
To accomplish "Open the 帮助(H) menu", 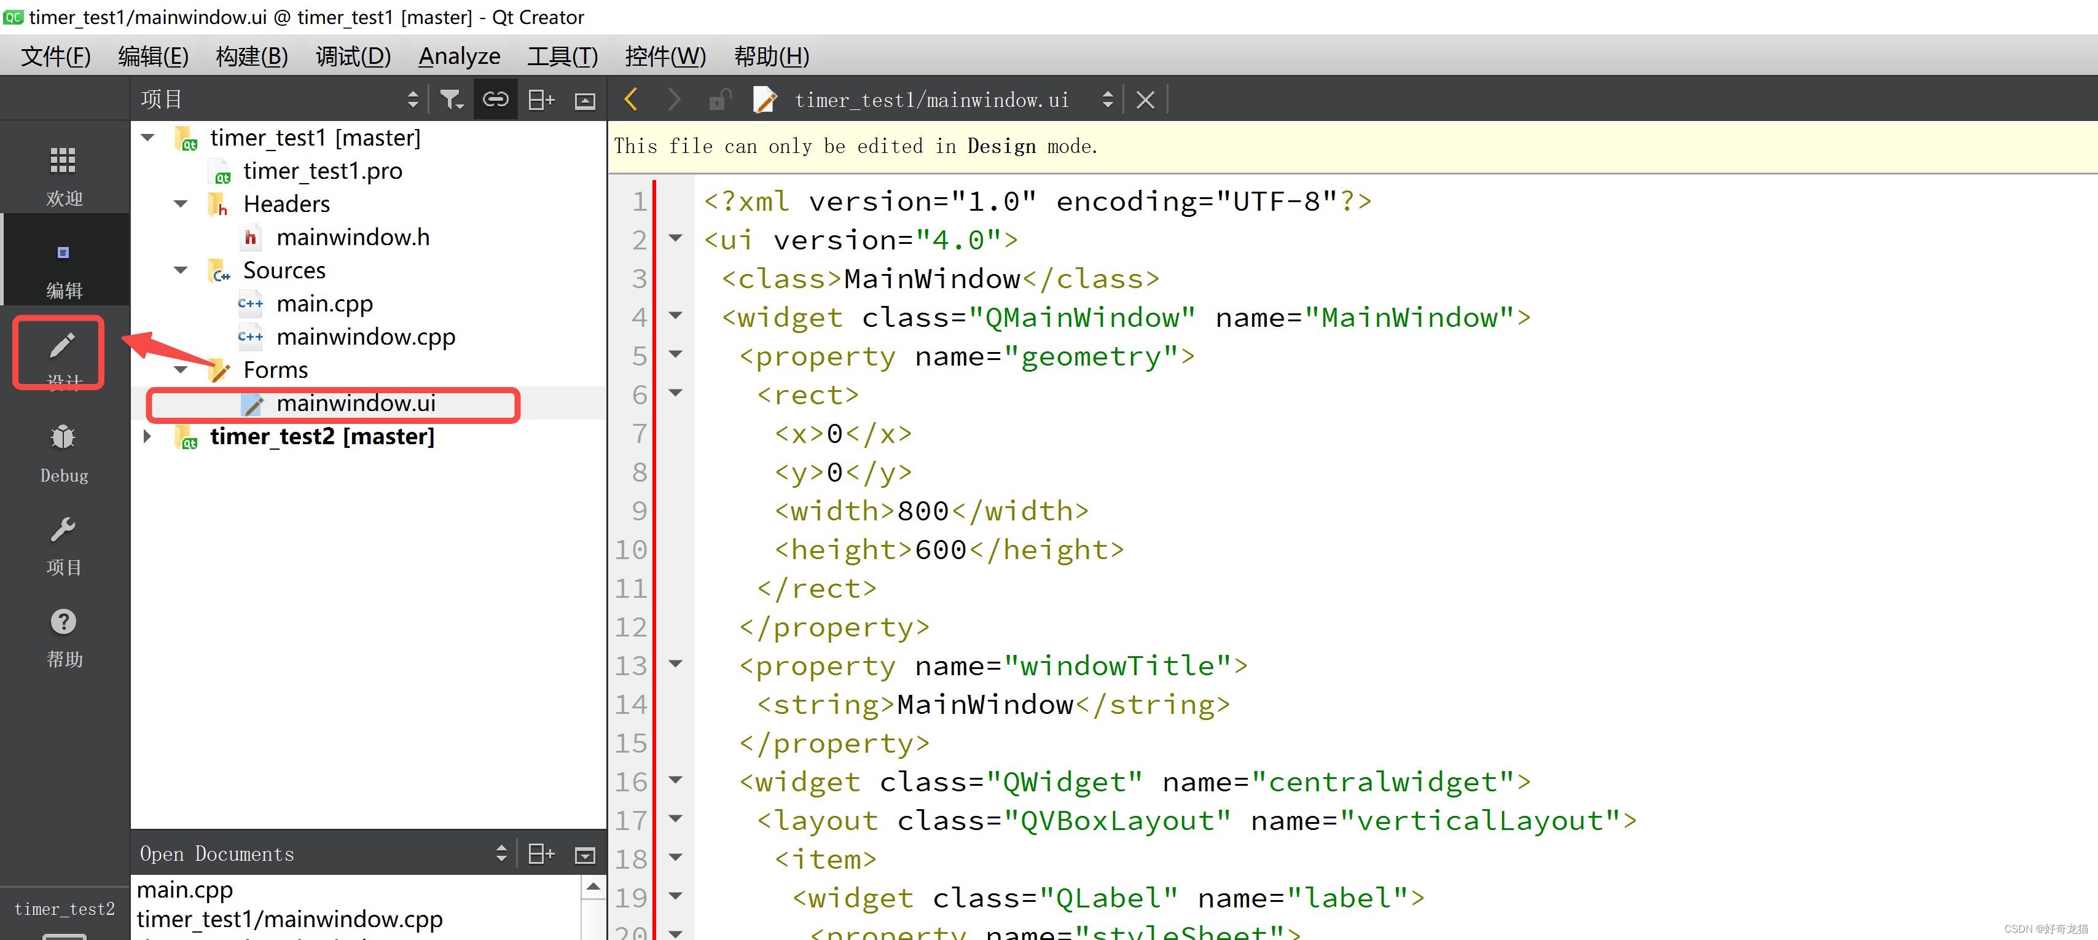I will click(x=771, y=56).
